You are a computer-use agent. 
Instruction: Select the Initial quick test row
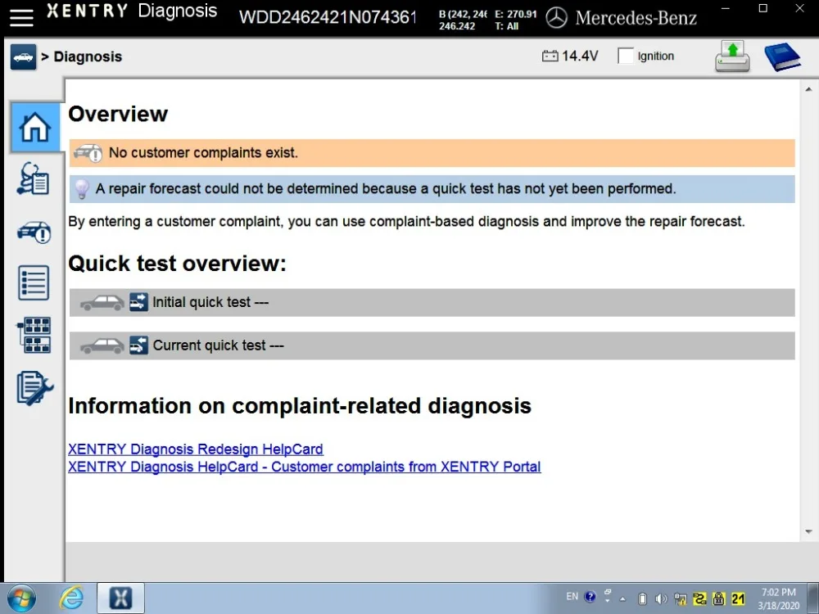[432, 302]
